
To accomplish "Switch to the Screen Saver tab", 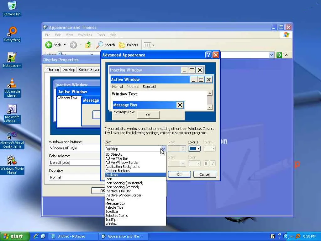I will [89, 70].
